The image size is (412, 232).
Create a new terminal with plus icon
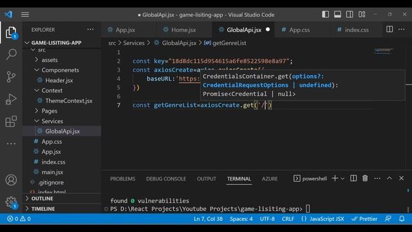(x=335, y=179)
